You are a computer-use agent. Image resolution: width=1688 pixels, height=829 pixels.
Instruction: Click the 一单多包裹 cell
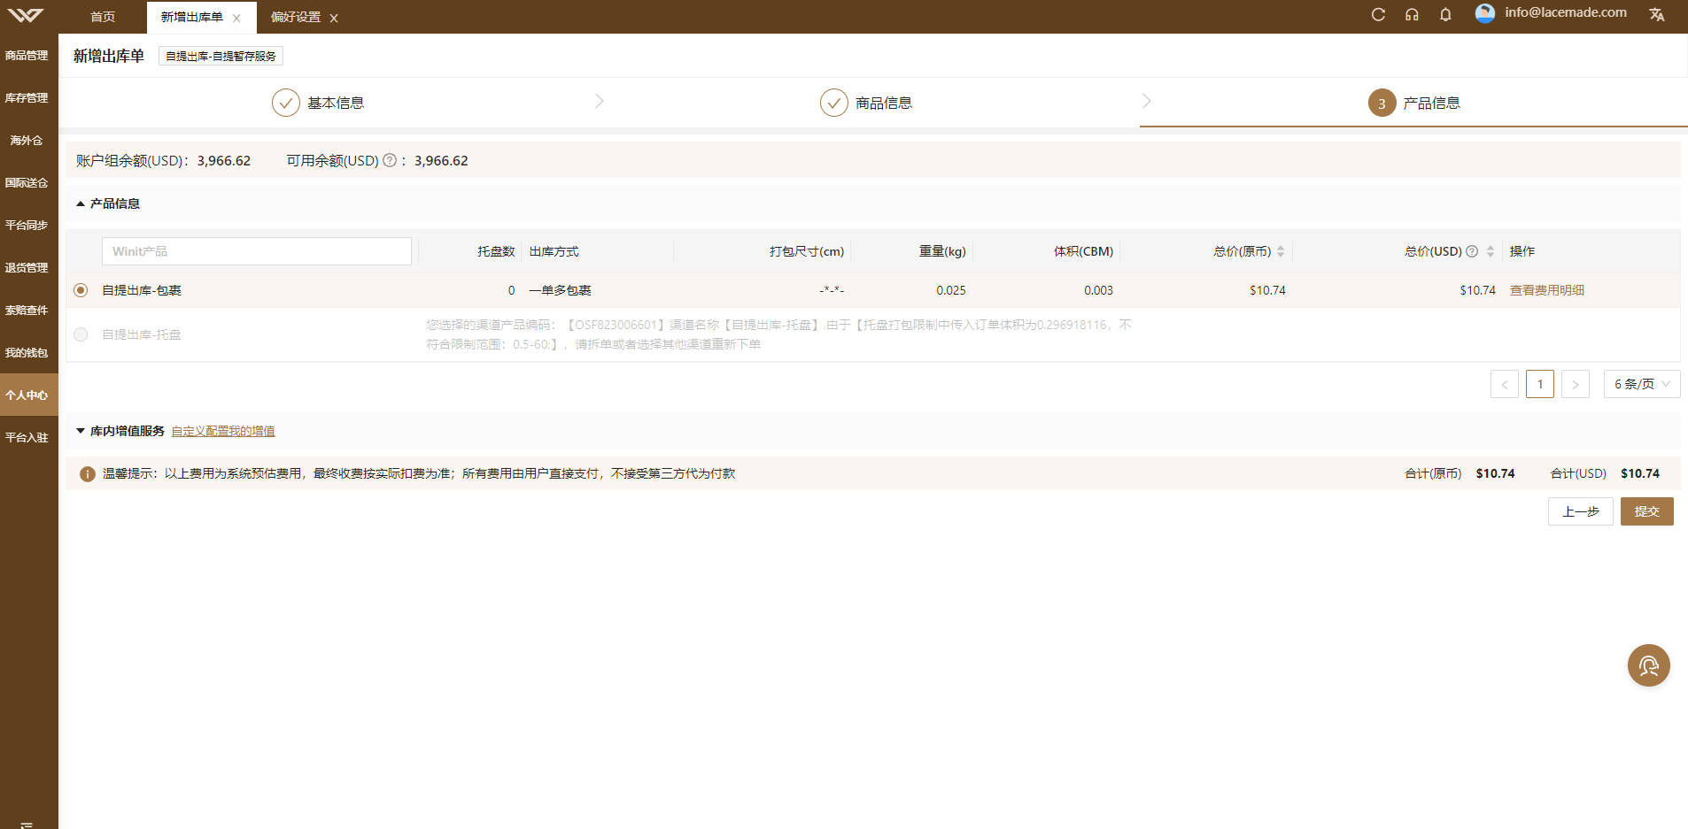(560, 290)
